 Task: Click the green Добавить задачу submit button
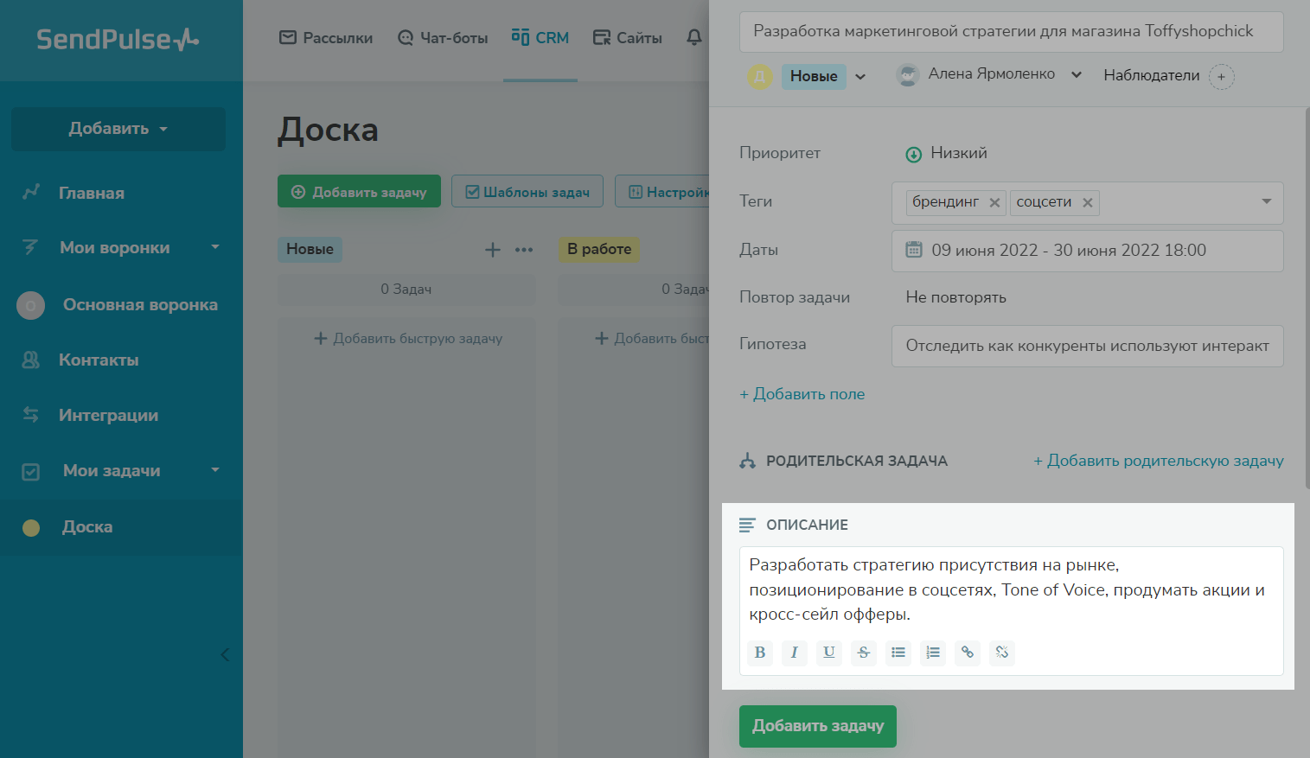[817, 726]
